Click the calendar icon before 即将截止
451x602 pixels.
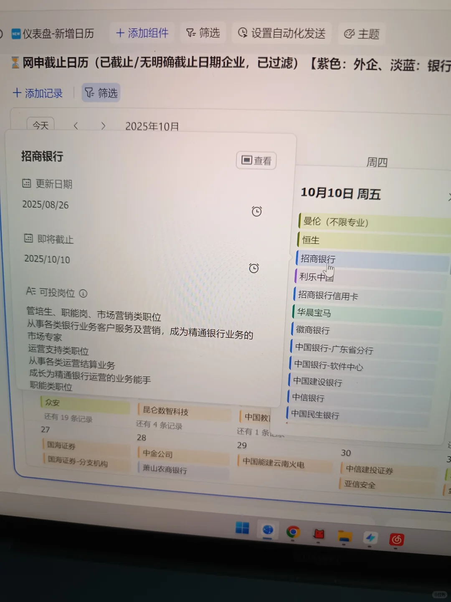(x=28, y=238)
